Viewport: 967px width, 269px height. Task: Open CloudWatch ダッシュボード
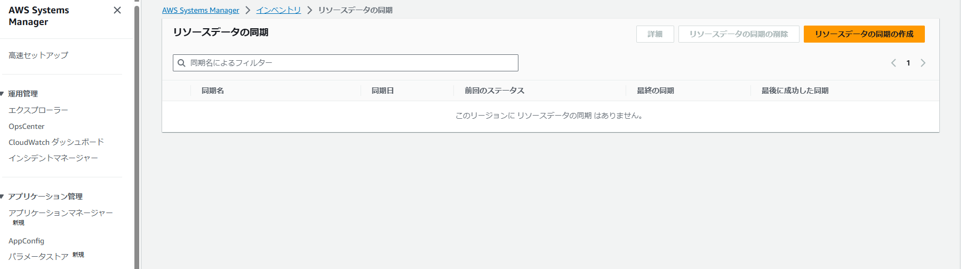click(x=56, y=142)
